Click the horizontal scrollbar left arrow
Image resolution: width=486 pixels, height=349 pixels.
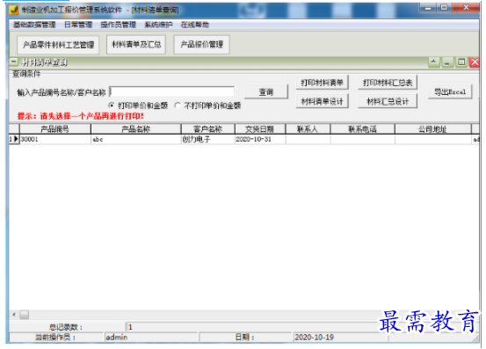click(14, 315)
